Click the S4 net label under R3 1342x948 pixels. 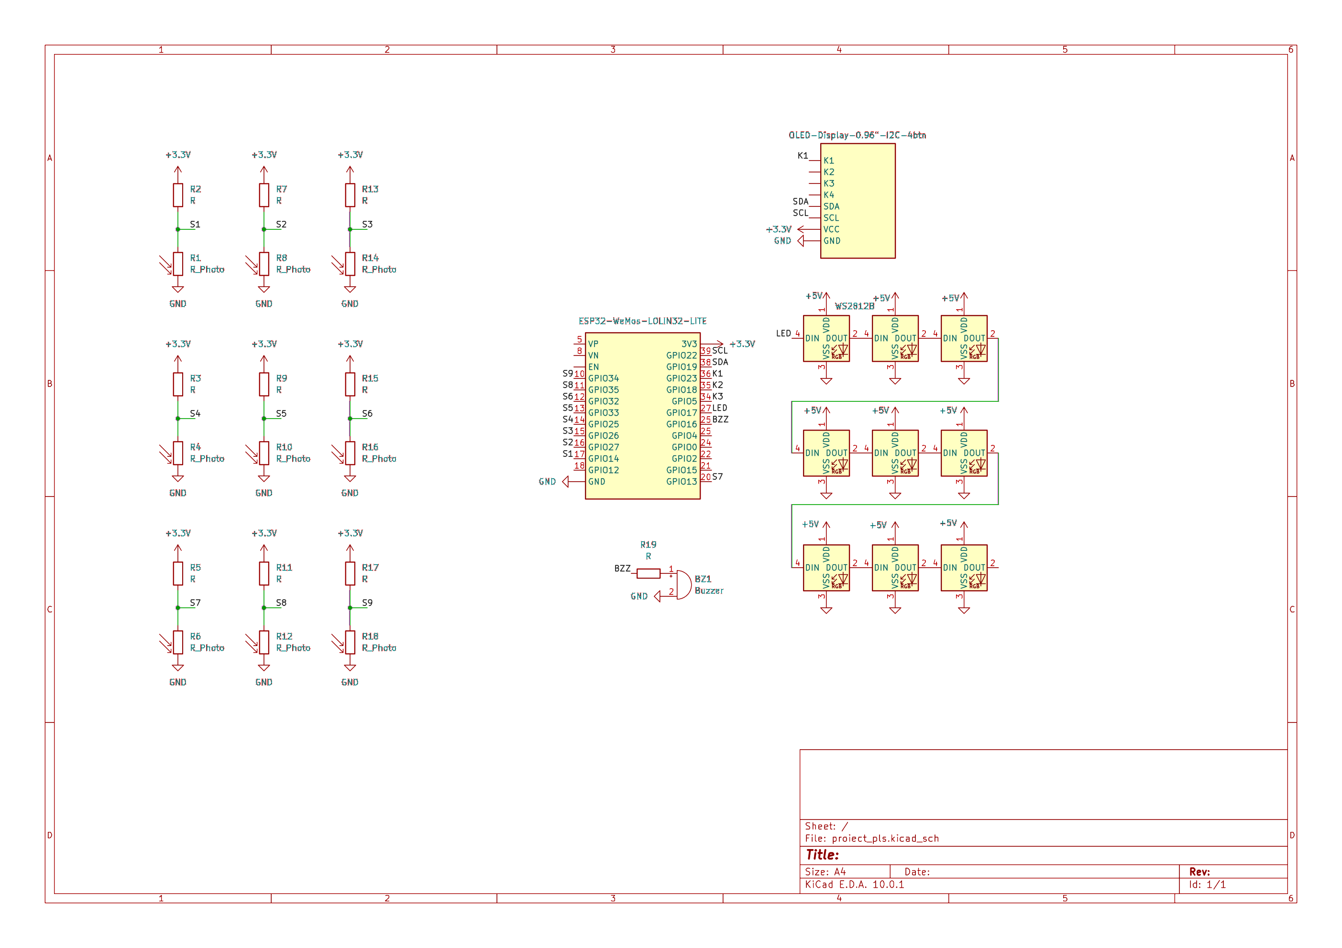pos(195,413)
